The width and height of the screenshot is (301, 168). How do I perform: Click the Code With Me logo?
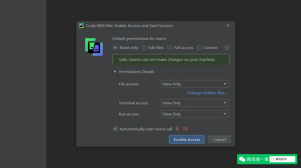click(x=94, y=47)
